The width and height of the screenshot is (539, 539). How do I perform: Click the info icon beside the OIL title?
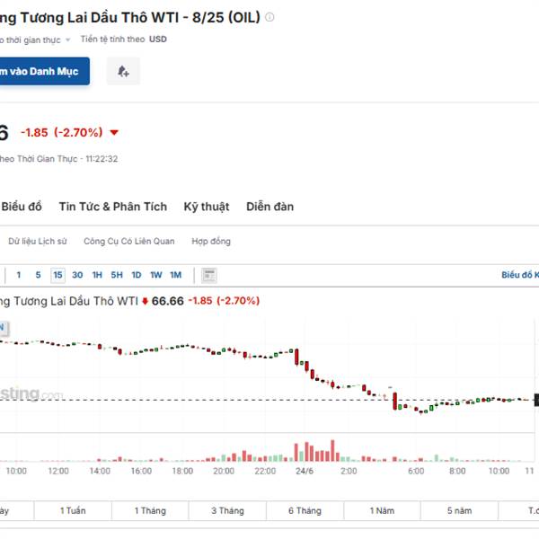pos(269,17)
